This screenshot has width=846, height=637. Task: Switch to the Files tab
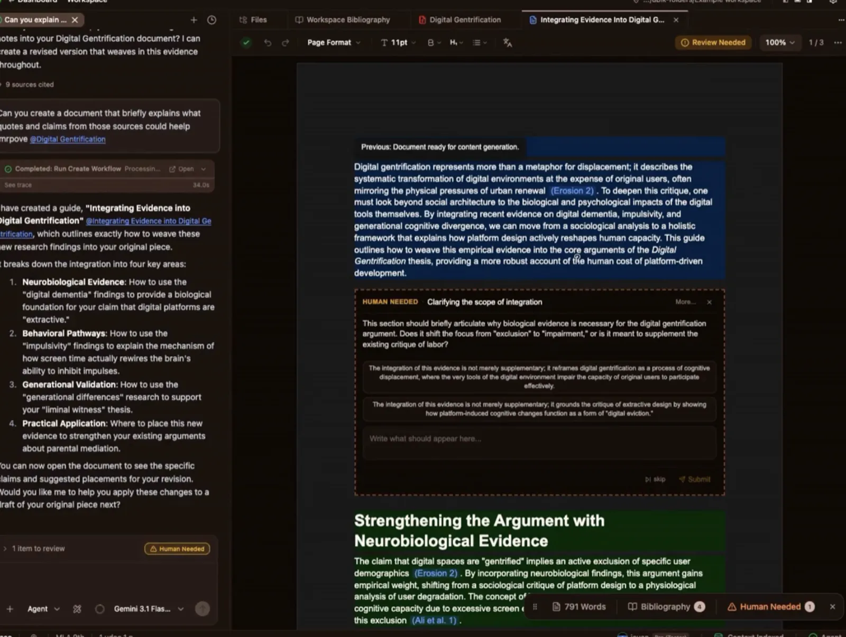point(253,20)
